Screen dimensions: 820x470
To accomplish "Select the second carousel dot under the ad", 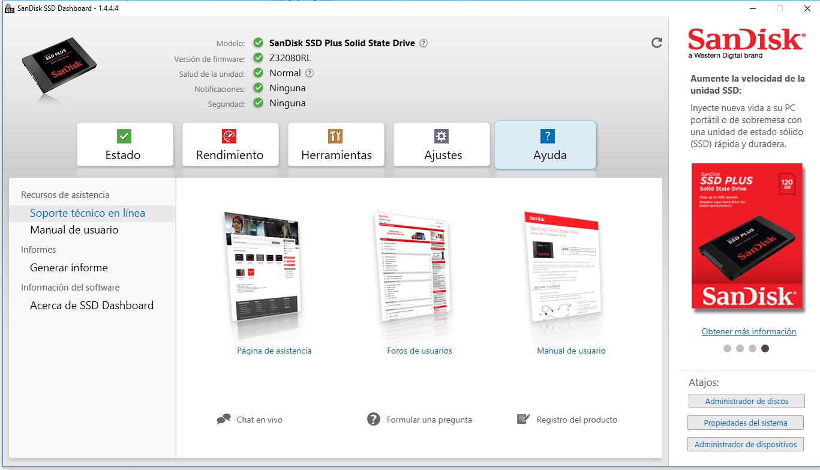I will [x=740, y=348].
